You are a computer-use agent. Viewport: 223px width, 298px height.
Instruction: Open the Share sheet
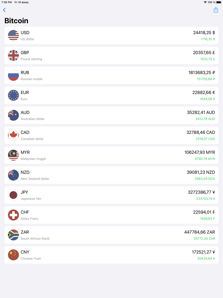(216, 10)
